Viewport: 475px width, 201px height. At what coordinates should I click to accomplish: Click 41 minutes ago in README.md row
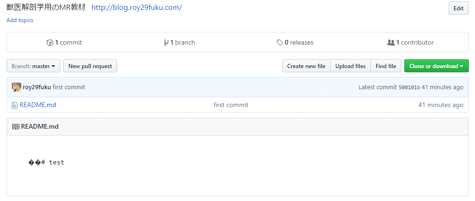pyautogui.click(x=441, y=105)
